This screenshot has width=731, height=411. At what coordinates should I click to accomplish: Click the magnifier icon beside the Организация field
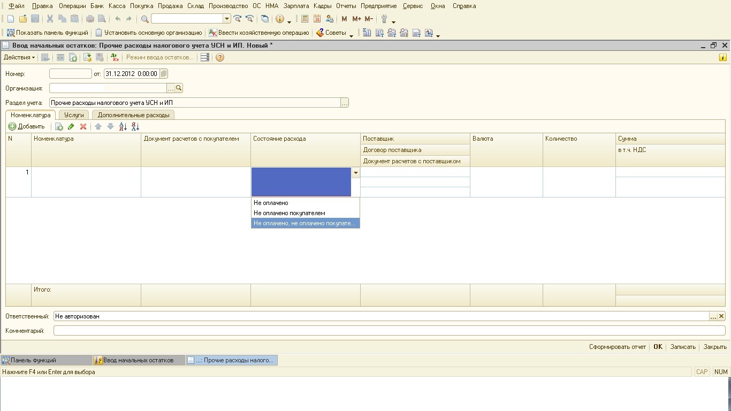(x=179, y=88)
